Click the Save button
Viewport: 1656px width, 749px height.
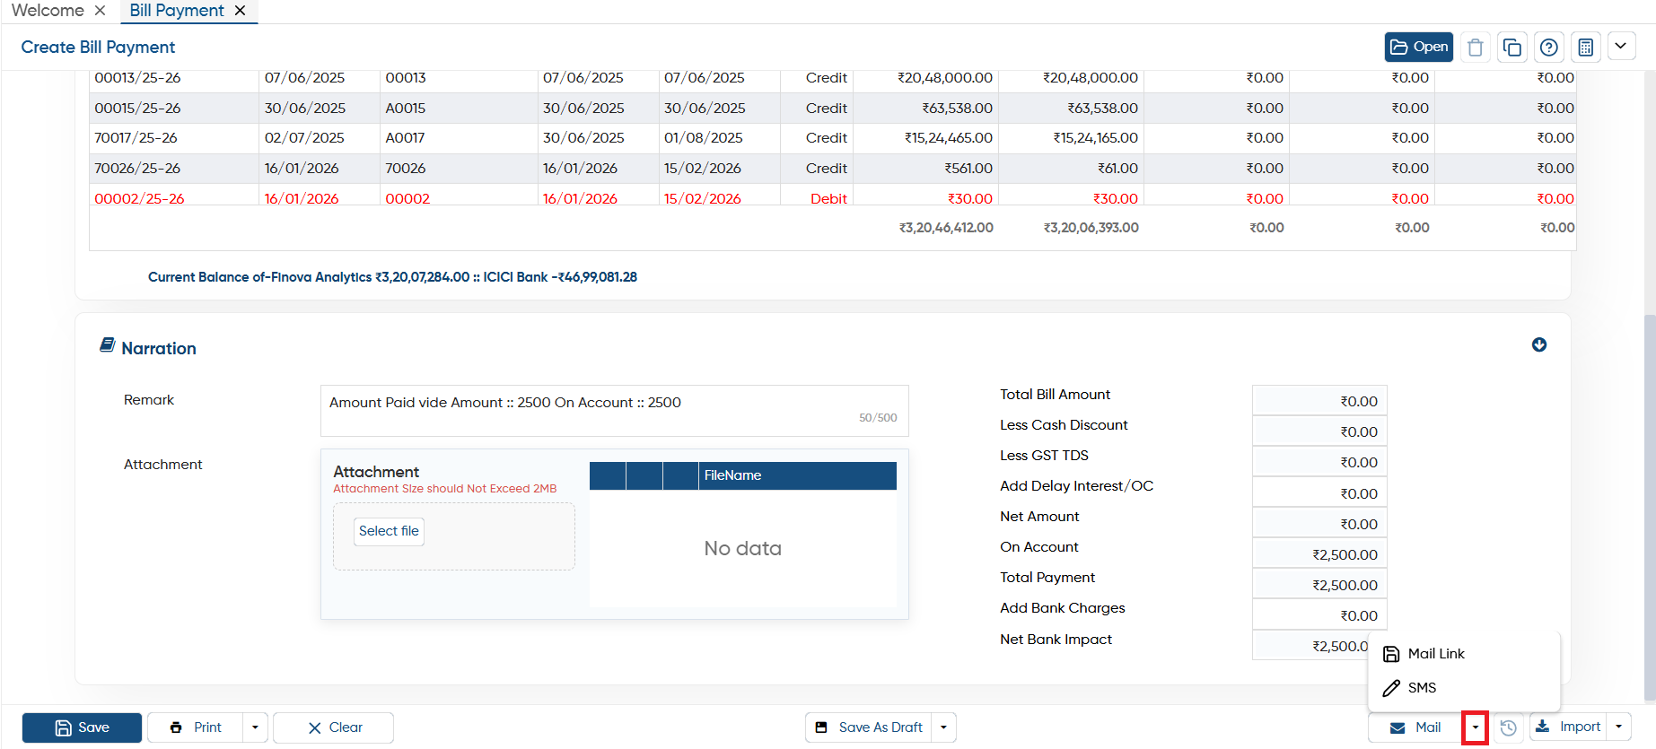click(82, 727)
